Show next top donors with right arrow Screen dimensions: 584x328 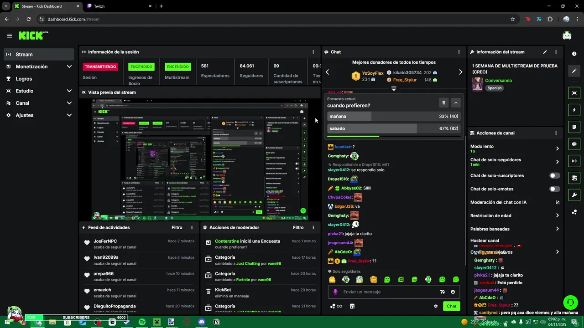point(460,72)
